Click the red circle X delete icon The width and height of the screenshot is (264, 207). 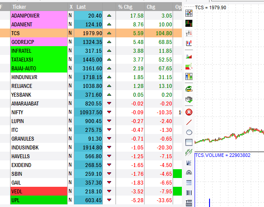coord(189,112)
